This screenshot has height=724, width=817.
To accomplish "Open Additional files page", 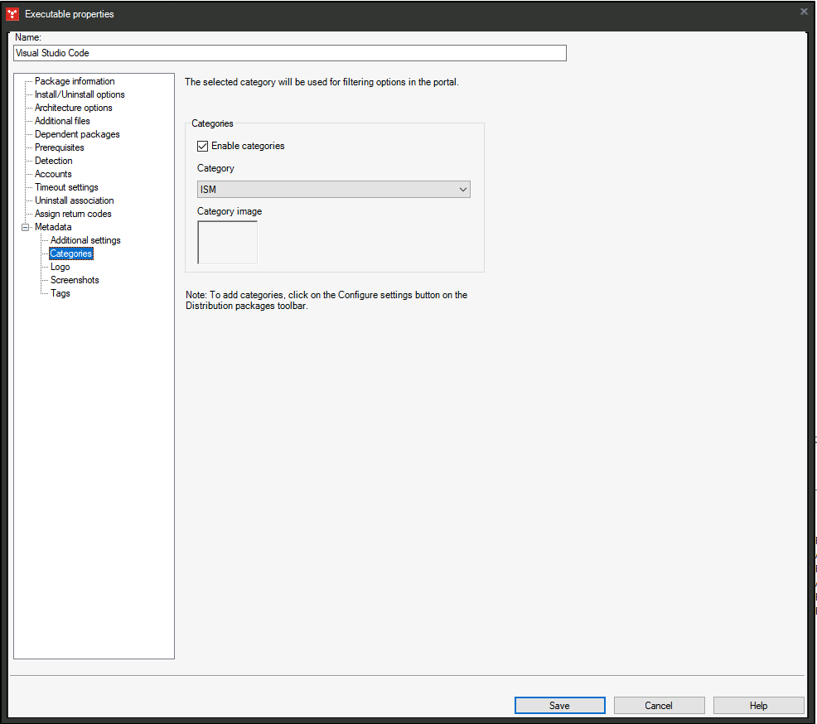I will point(62,121).
